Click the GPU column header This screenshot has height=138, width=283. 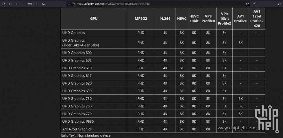point(94,18)
